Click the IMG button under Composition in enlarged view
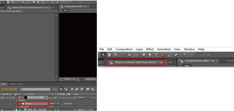Screen dimensions: 234x111 187,66
